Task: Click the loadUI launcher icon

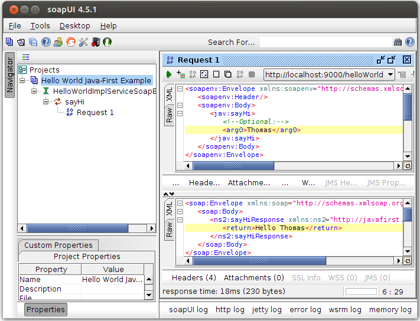Action: pos(108,42)
